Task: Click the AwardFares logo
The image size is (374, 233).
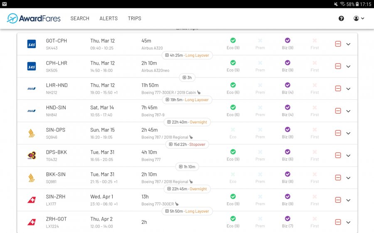Action: tap(34, 18)
